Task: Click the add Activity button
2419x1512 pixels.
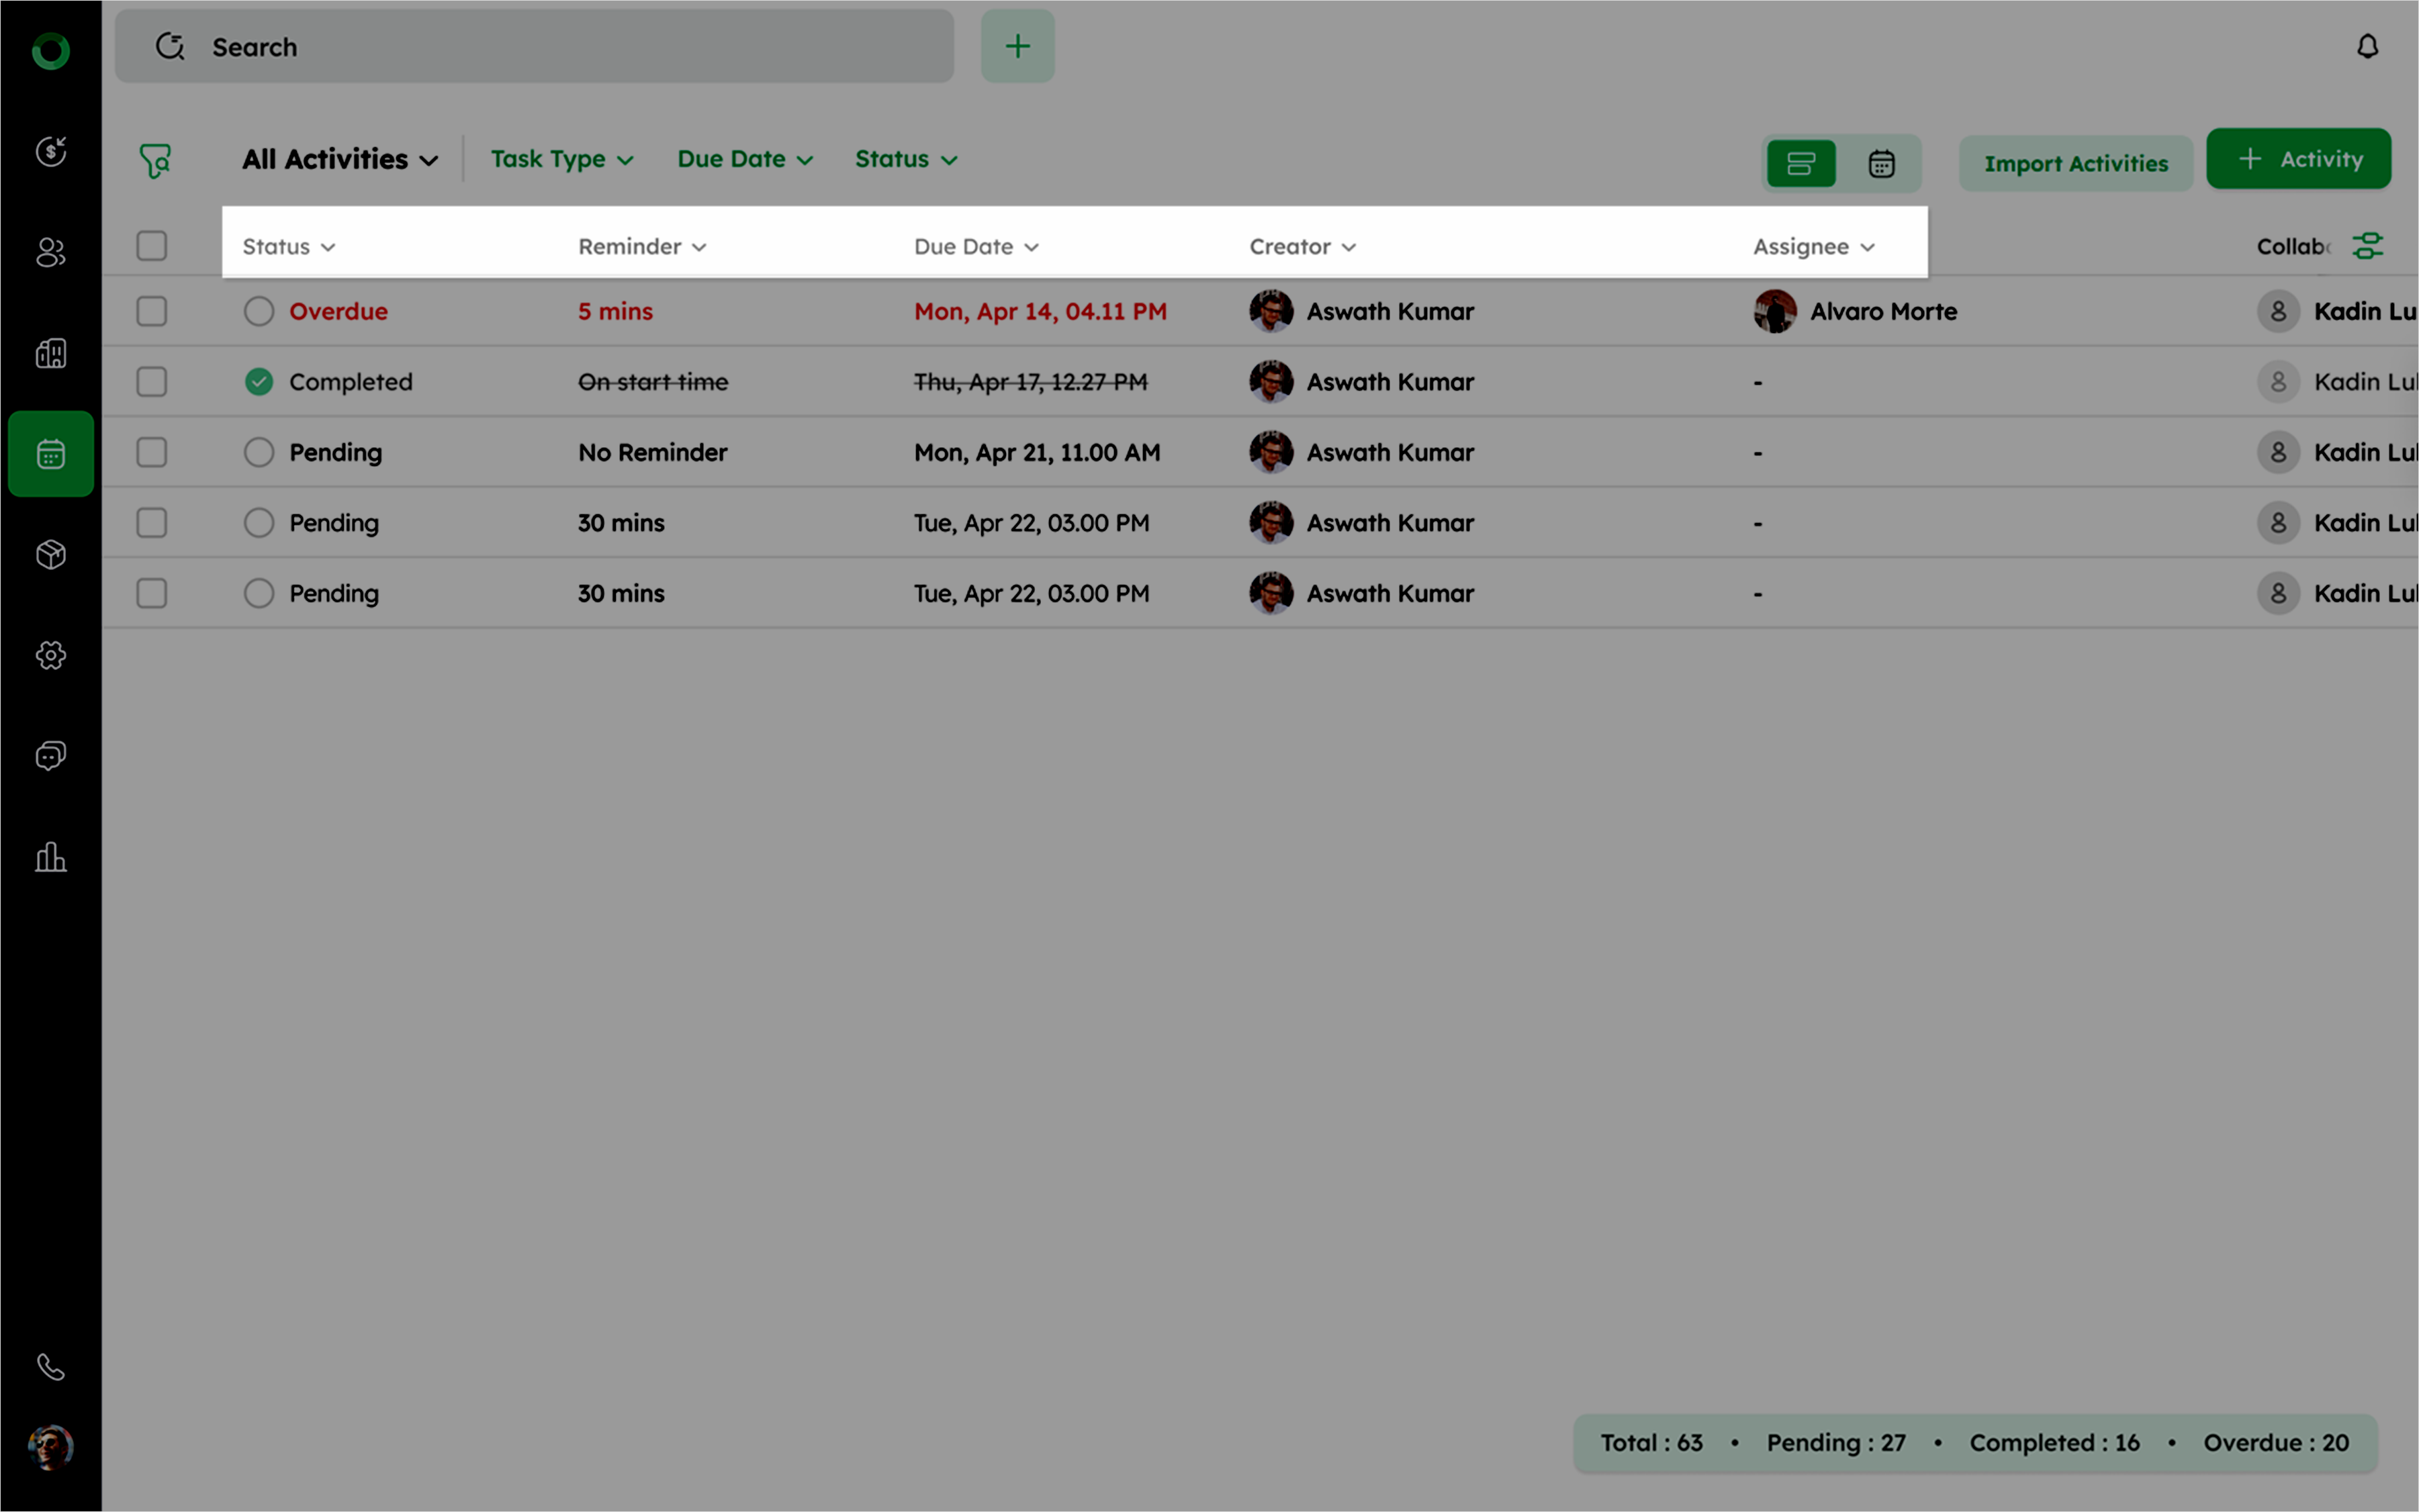Action: tap(2298, 159)
